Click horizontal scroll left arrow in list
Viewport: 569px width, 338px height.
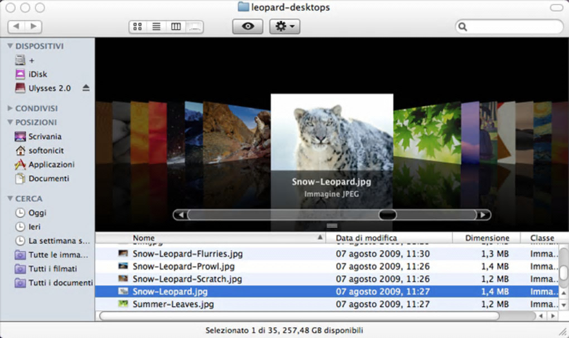[x=541, y=316]
